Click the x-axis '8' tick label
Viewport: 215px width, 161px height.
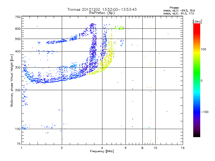click(x=142, y=148)
